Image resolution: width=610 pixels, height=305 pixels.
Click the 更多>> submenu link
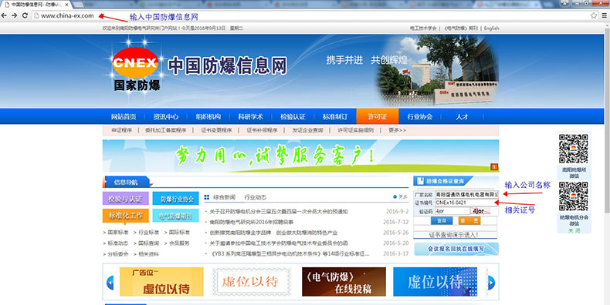click(x=397, y=130)
